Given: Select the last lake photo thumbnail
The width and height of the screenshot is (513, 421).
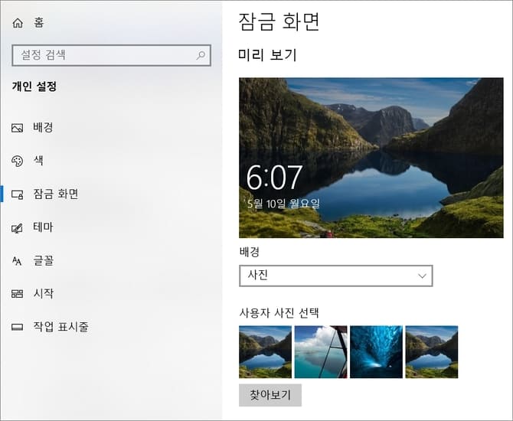Looking at the screenshot, I should [x=432, y=352].
